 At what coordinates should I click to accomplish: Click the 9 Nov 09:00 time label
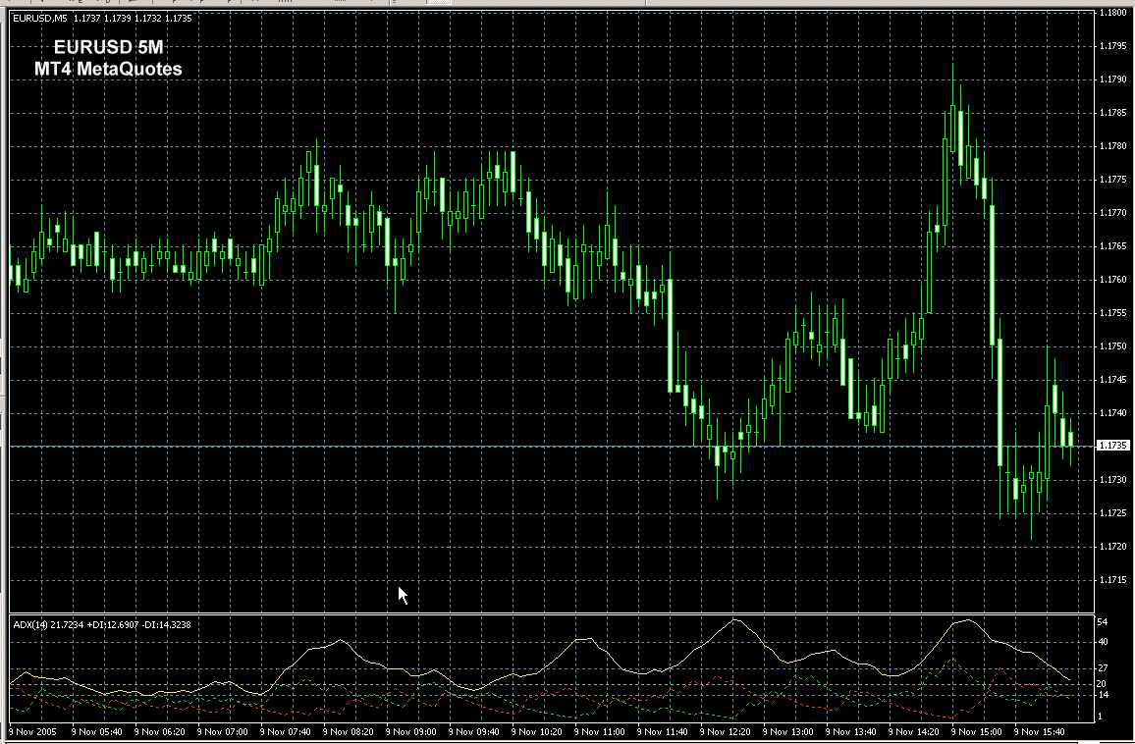point(410,732)
